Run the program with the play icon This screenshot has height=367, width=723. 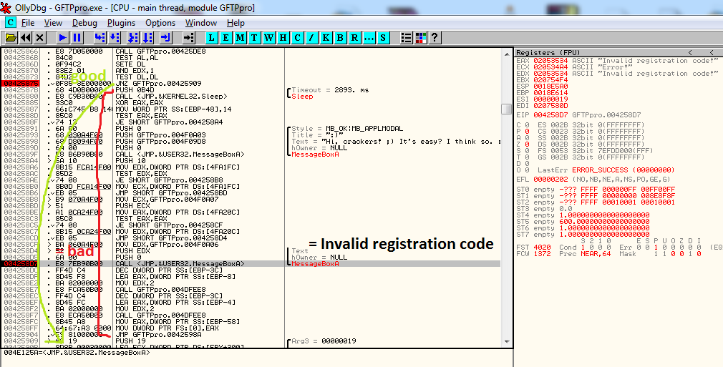pyautogui.click(x=63, y=37)
